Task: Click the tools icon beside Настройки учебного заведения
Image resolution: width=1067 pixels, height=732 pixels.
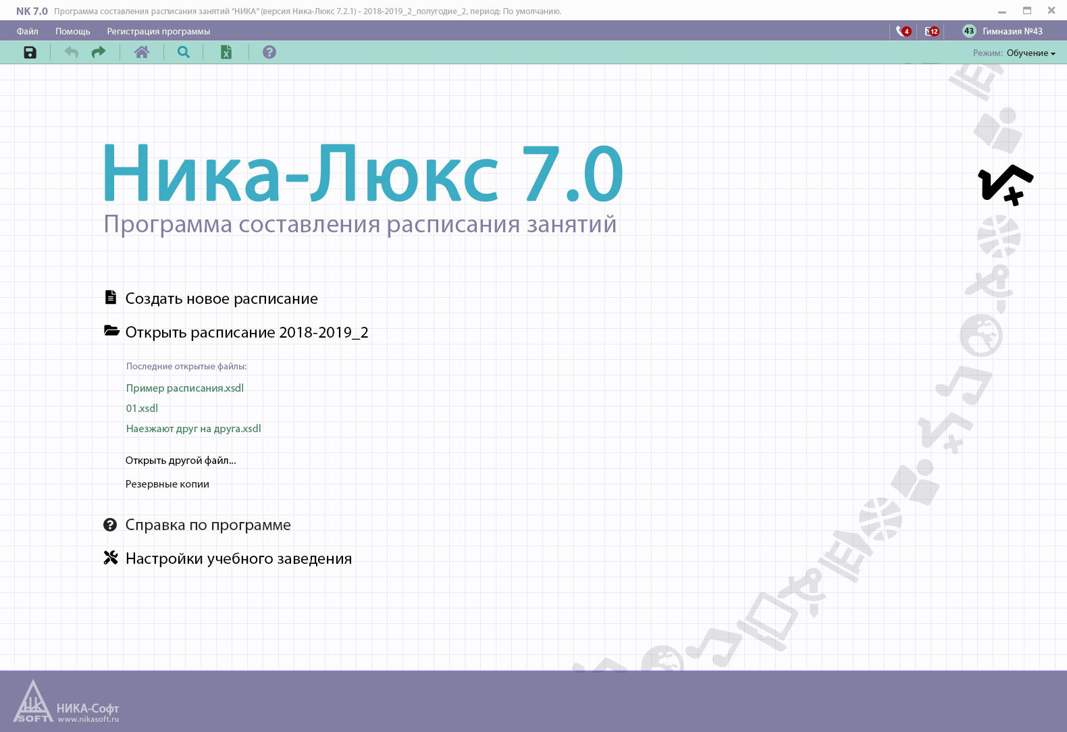Action: click(x=111, y=558)
